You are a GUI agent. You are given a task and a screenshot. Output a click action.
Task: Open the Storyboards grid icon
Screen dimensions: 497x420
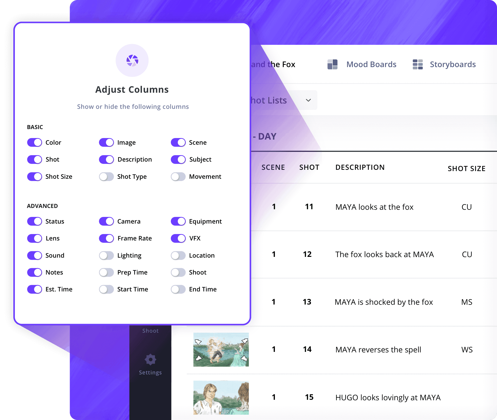tap(418, 64)
